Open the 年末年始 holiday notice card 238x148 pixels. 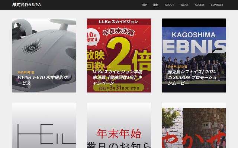coord(119,125)
